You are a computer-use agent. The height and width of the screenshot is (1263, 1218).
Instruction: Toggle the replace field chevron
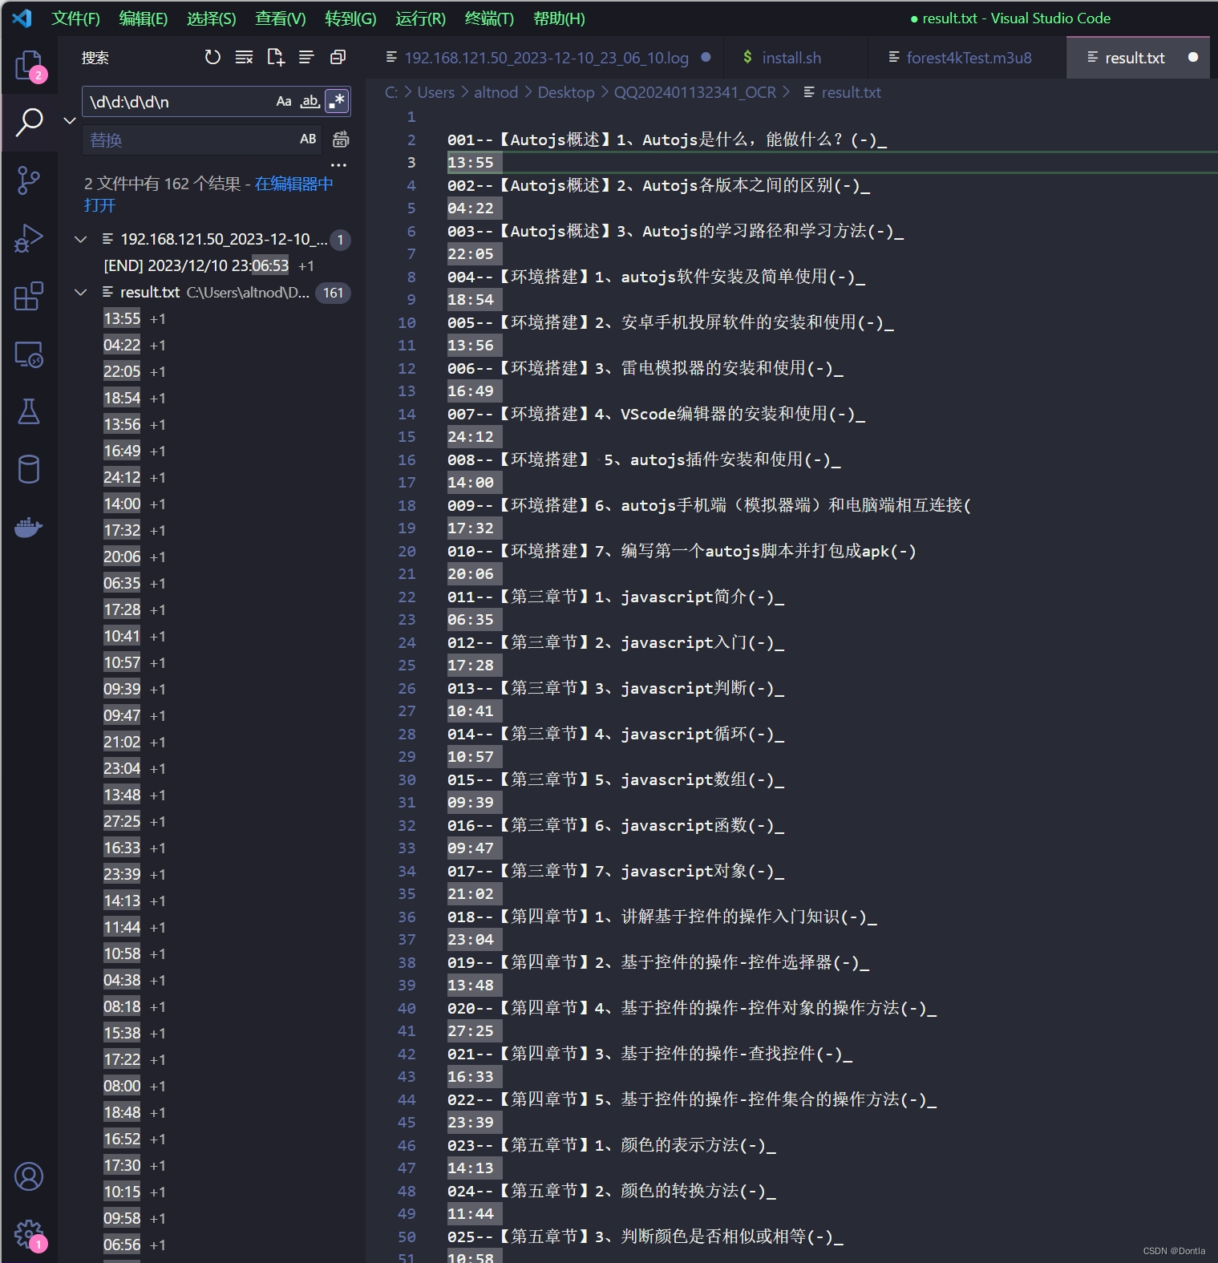(x=70, y=120)
